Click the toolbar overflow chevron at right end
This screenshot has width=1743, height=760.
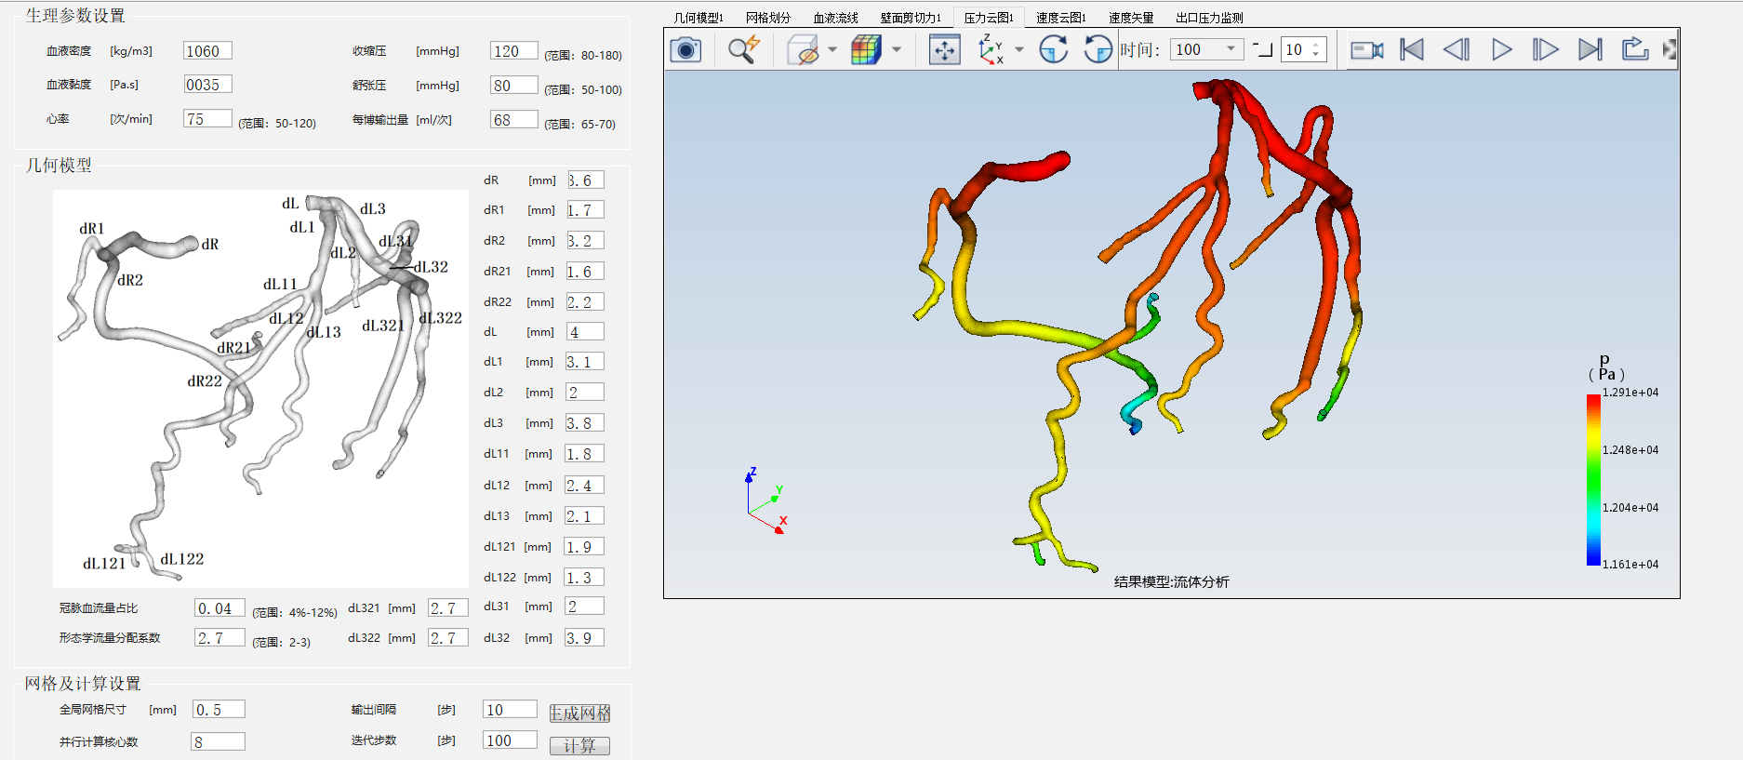(1670, 49)
